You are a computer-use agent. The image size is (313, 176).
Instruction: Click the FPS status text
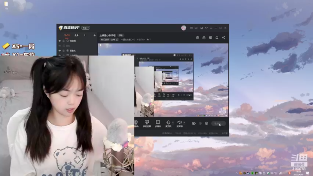(x=178, y=133)
